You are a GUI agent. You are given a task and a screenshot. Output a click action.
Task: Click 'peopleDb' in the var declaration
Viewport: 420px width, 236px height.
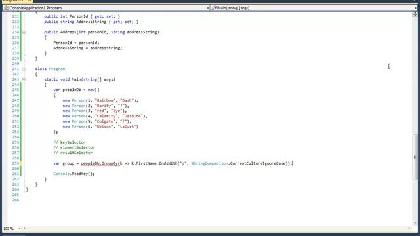coord(72,90)
